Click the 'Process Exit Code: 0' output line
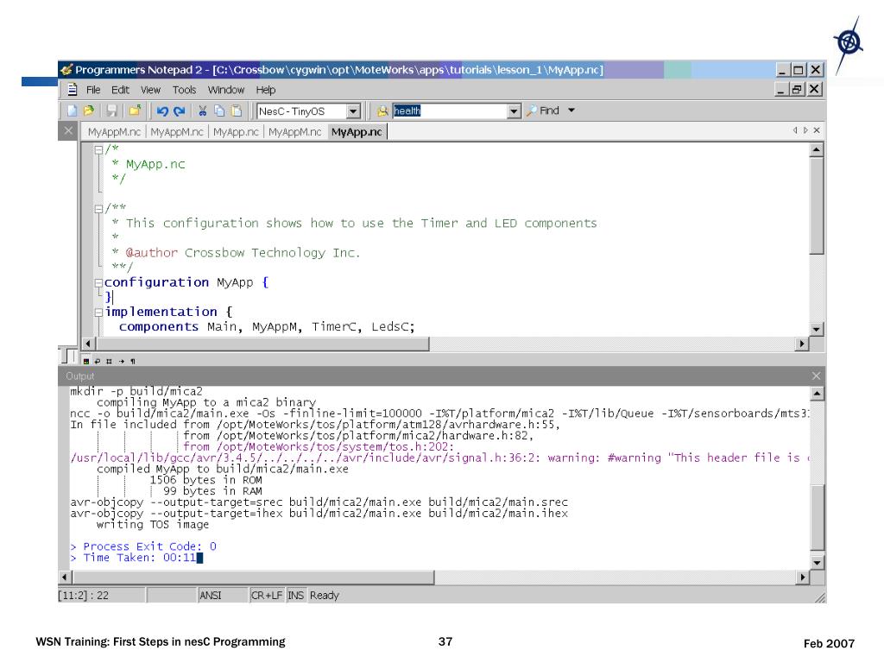Screen dimensions: 884x663 [x=143, y=546]
